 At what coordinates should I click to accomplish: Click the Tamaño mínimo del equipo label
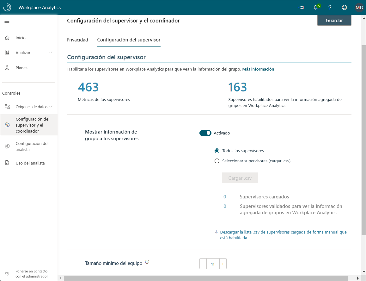coord(113,263)
